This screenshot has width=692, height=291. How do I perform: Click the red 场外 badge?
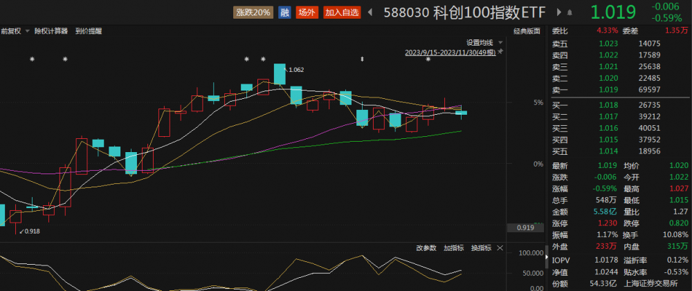point(306,12)
